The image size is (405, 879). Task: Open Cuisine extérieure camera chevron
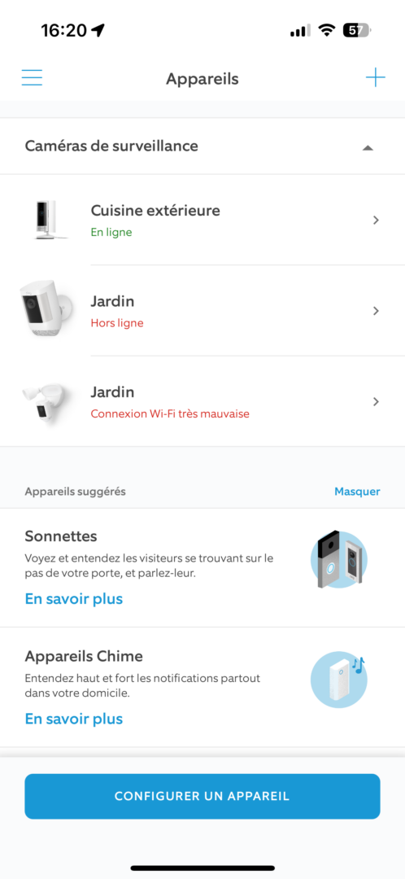tap(376, 221)
